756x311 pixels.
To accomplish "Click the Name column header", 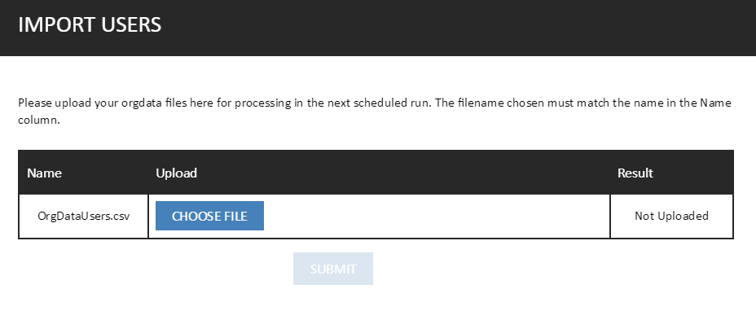I will point(44,173).
